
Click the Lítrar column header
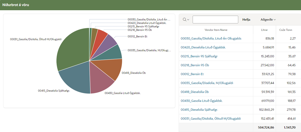[x=265, y=30]
